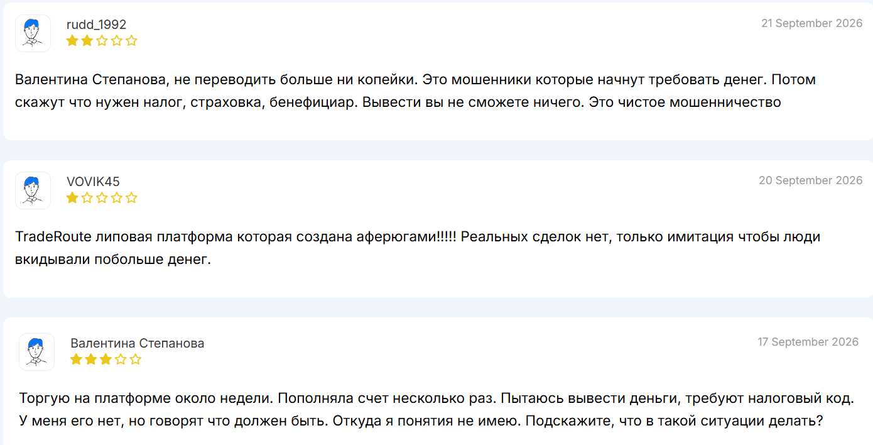Click the date 21 September 2026
The height and width of the screenshot is (445, 873).
coord(812,23)
